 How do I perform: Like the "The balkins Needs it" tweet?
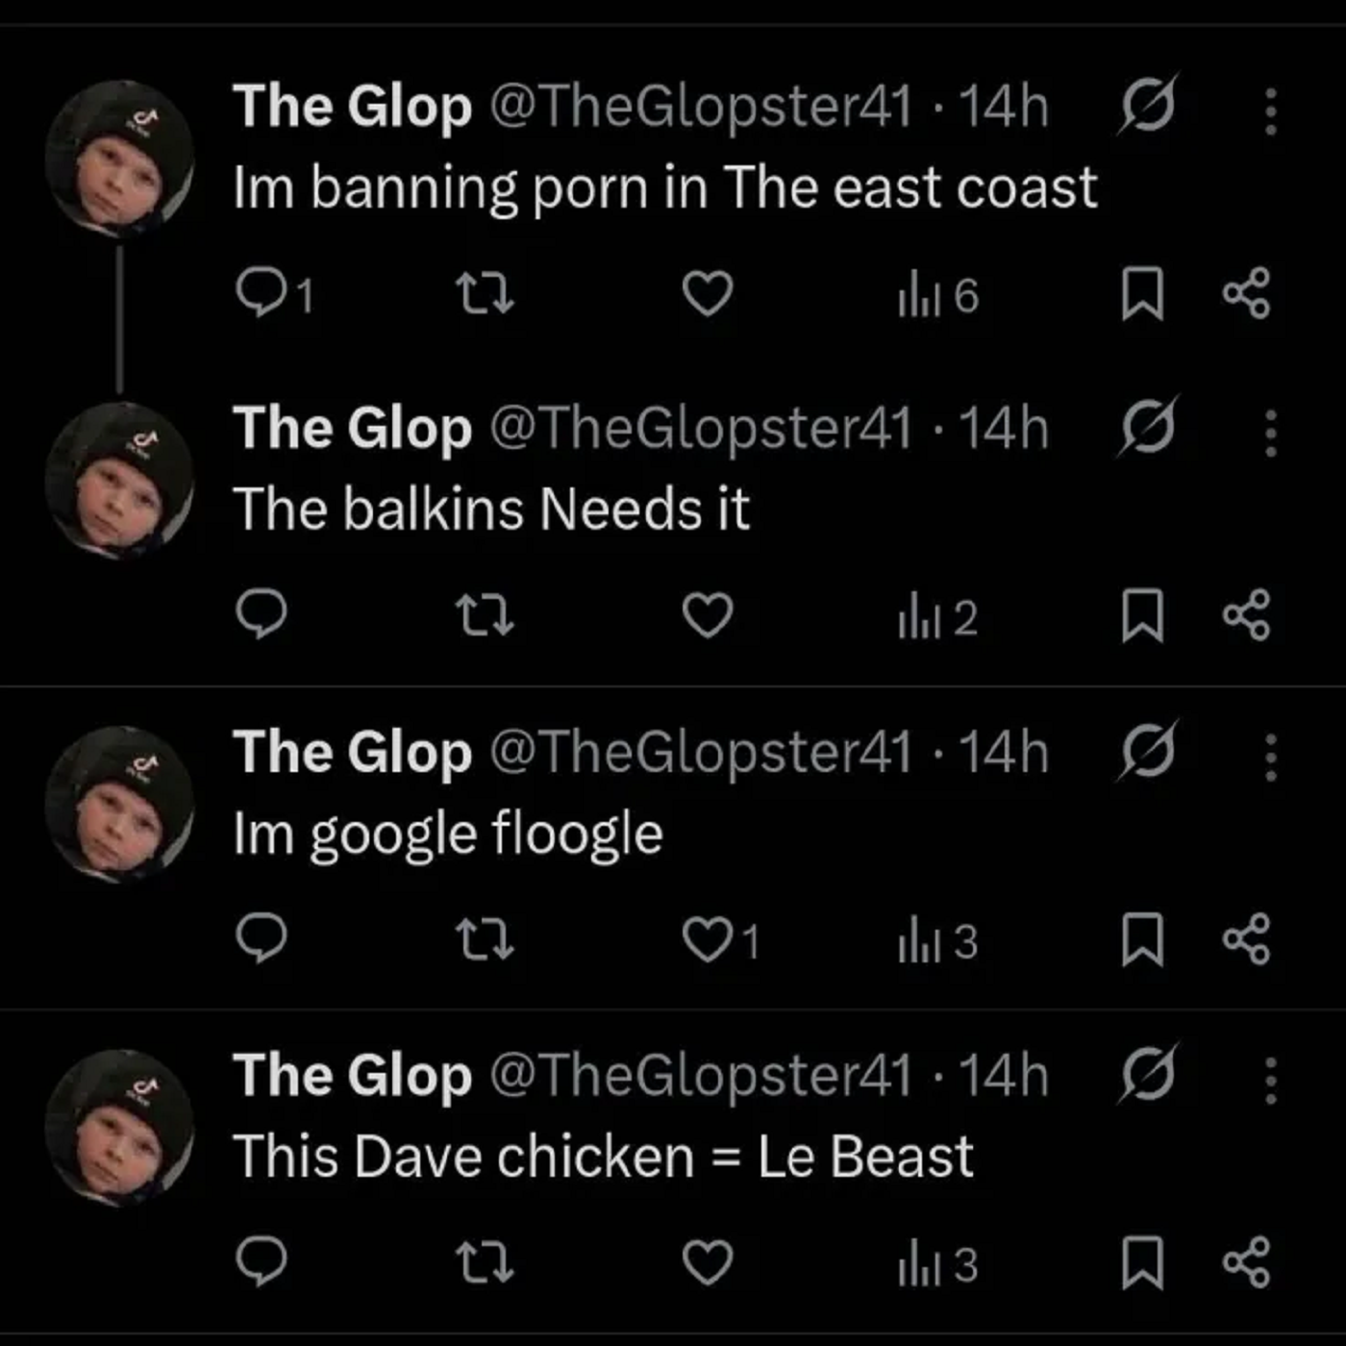point(708,616)
